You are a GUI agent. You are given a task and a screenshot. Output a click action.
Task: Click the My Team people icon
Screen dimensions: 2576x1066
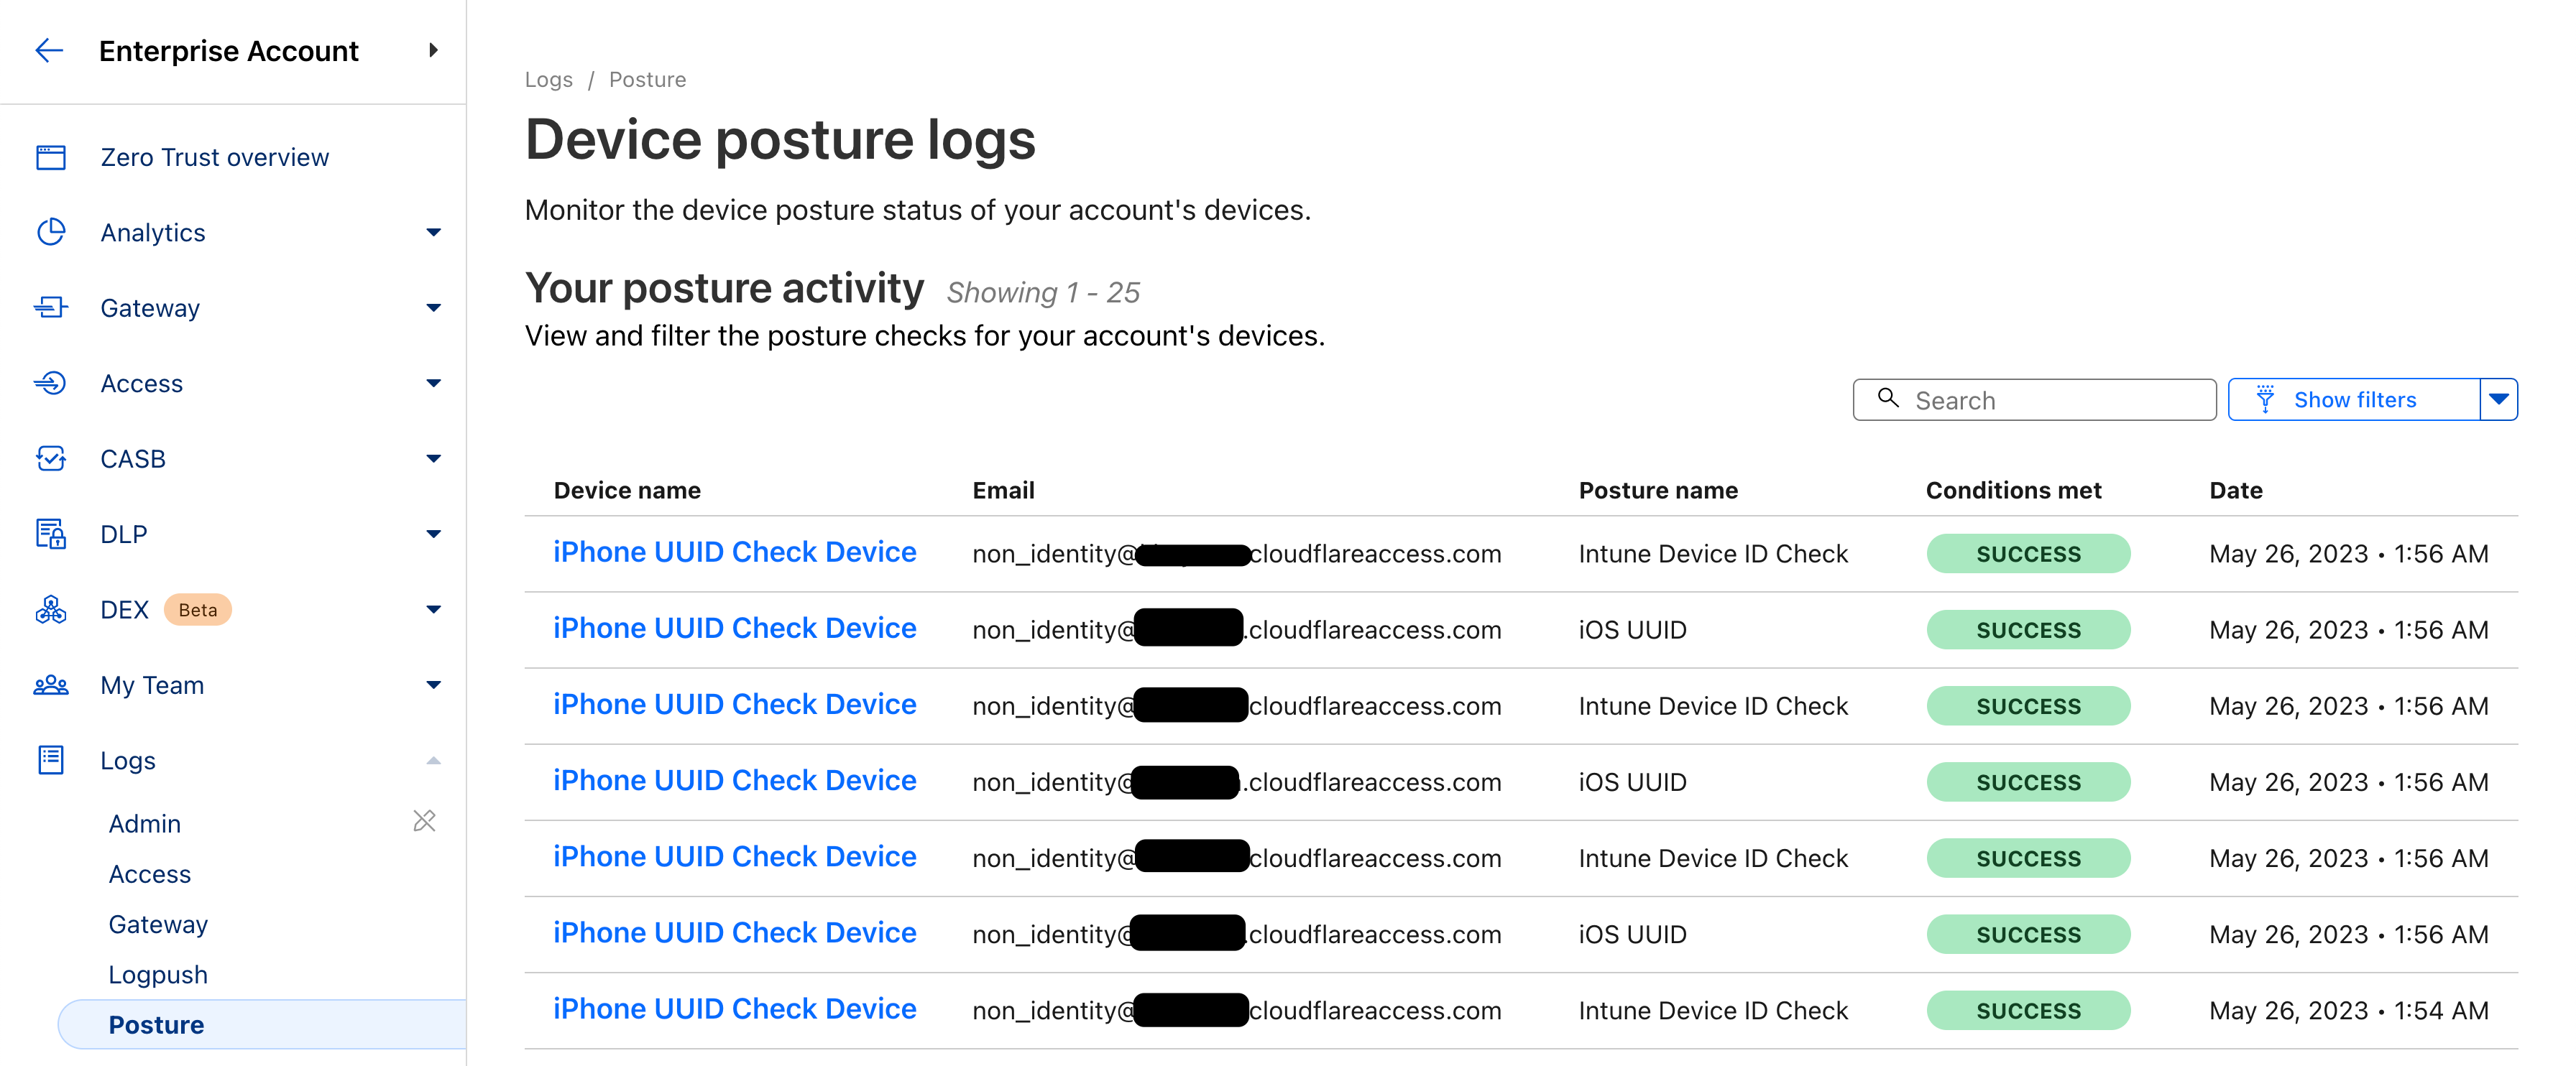click(x=51, y=685)
